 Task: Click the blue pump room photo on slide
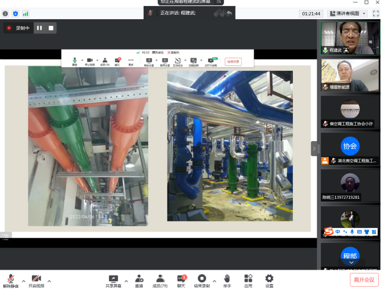point(230,146)
